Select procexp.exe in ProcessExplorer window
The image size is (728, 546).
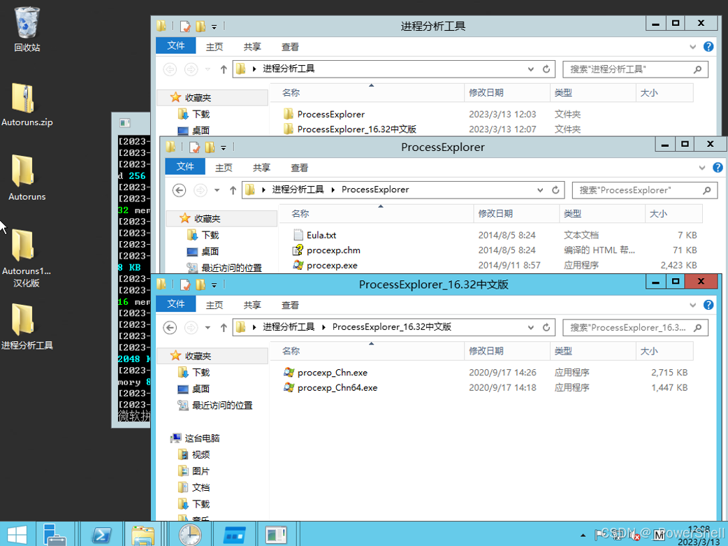pyautogui.click(x=331, y=266)
